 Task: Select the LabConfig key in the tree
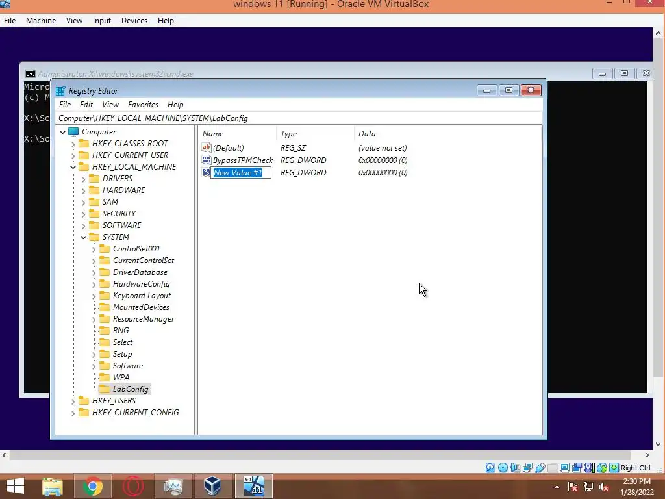tap(131, 389)
